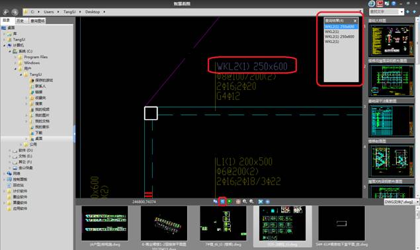The image size is (420, 250).
Task: Open the first drawing thumbnail in right panel
Action: pos(391,40)
